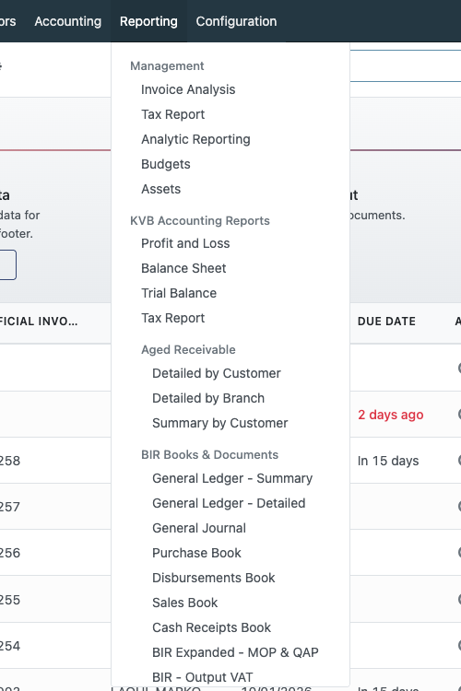This screenshot has height=691, width=461.
Task: Open General Ledger - Summary
Action: [232, 478]
